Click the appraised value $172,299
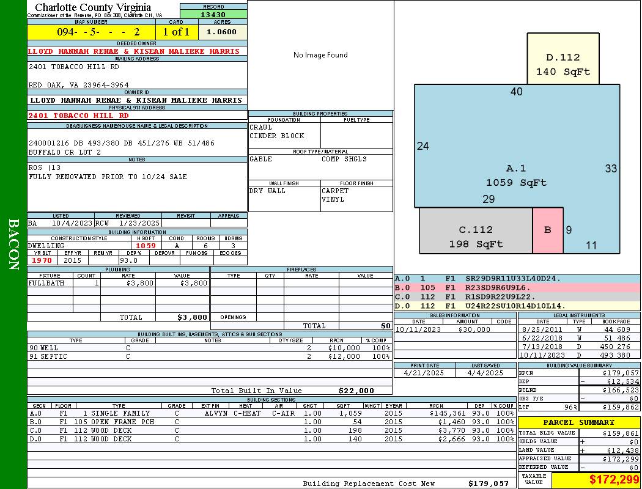The width and height of the screenshot is (642, 489). 621,459
